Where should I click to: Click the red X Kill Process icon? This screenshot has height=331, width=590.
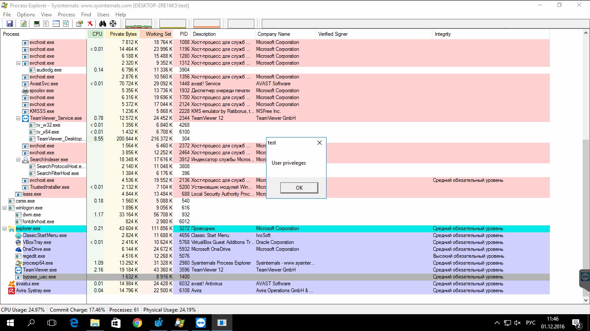(90, 24)
